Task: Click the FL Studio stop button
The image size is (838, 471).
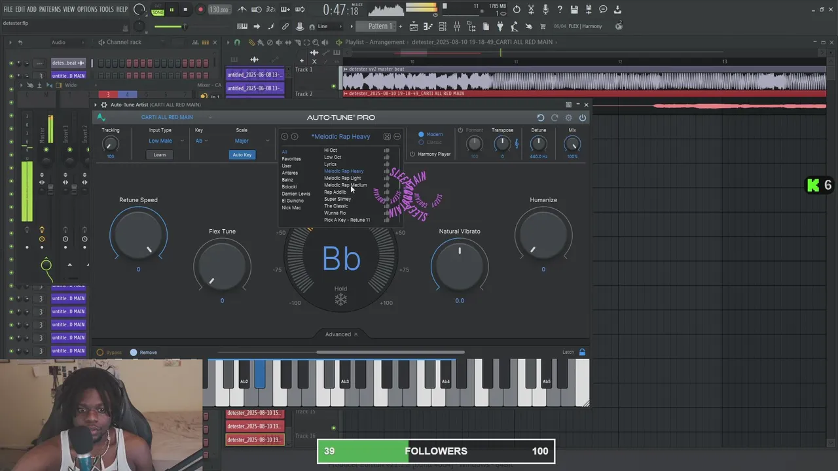Action: point(185,10)
